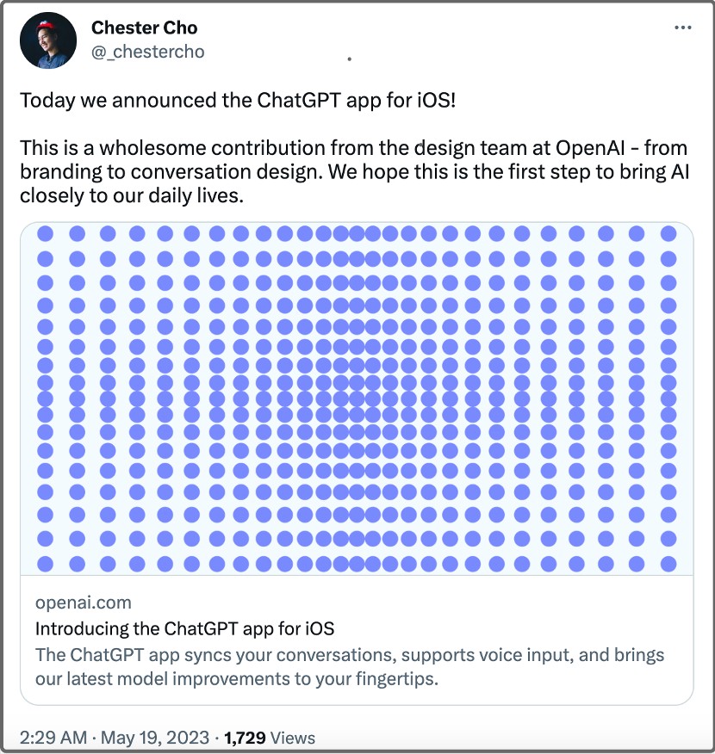The image size is (715, 754).
Task: Open "Introducing the ChatGPT app for iOS" title
Action: (x=184, y=627)
